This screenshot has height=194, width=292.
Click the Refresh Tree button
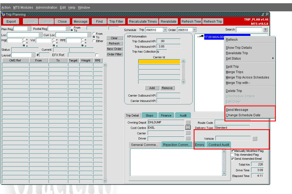point(191,21)
